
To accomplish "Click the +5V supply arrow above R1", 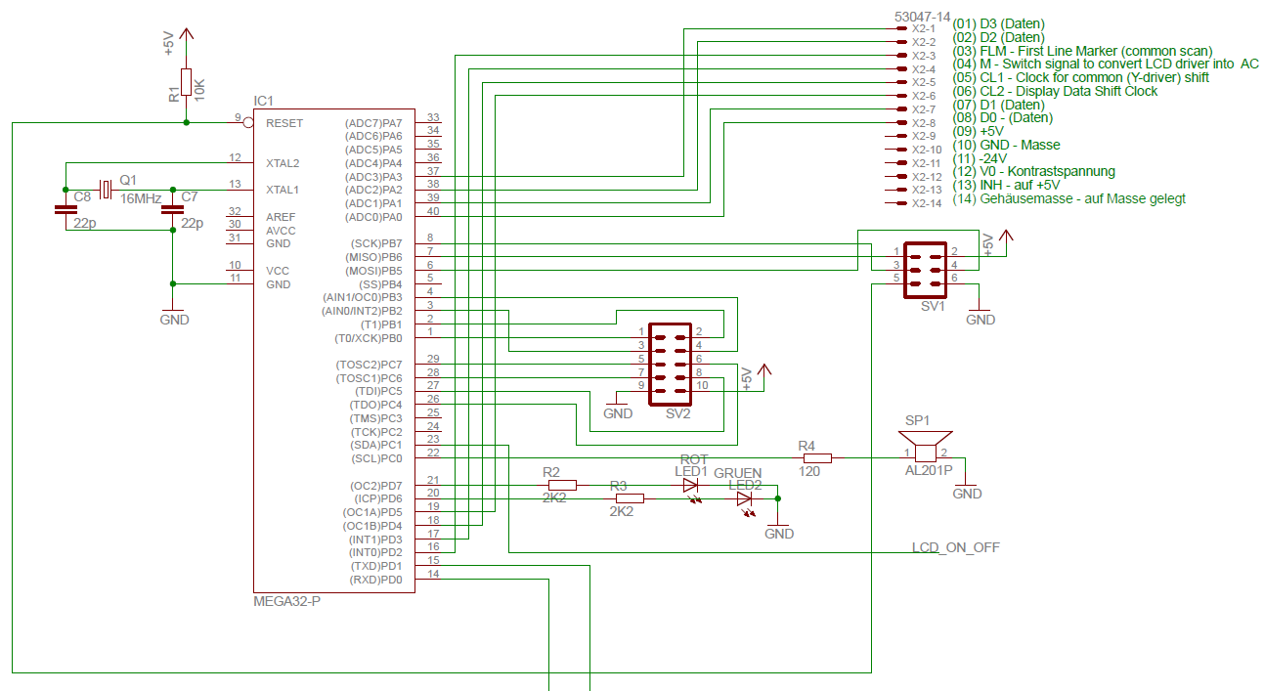I will (x=186, y=37).
